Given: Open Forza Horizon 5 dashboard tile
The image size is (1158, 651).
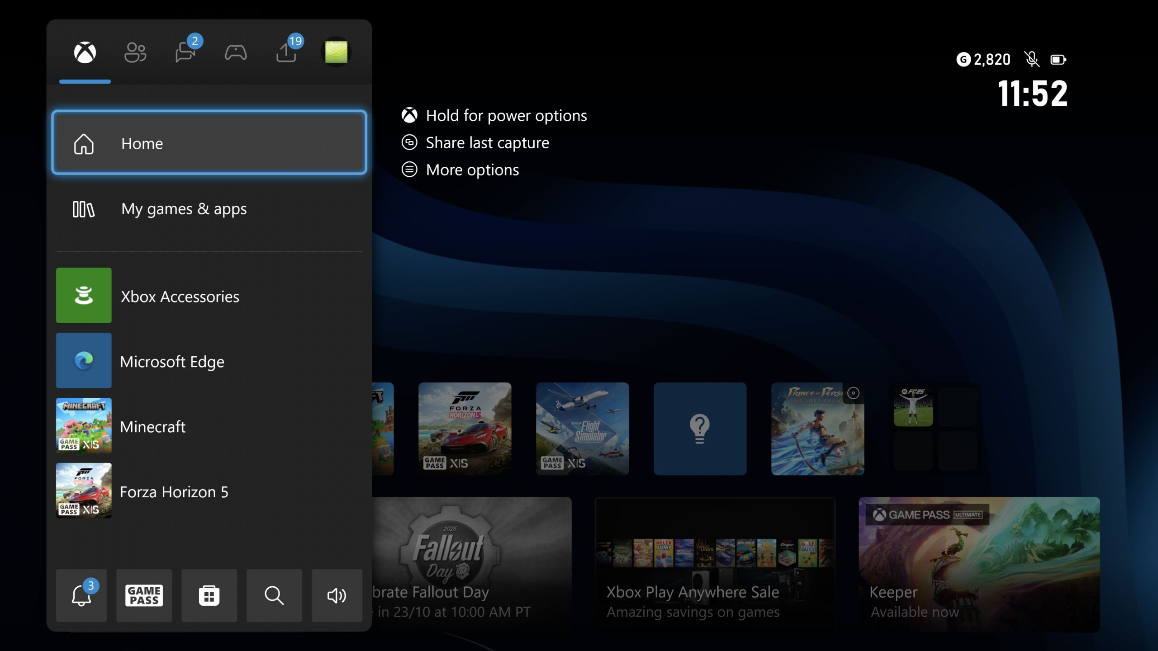Looking at the screenshot, I should pos(465,429).
